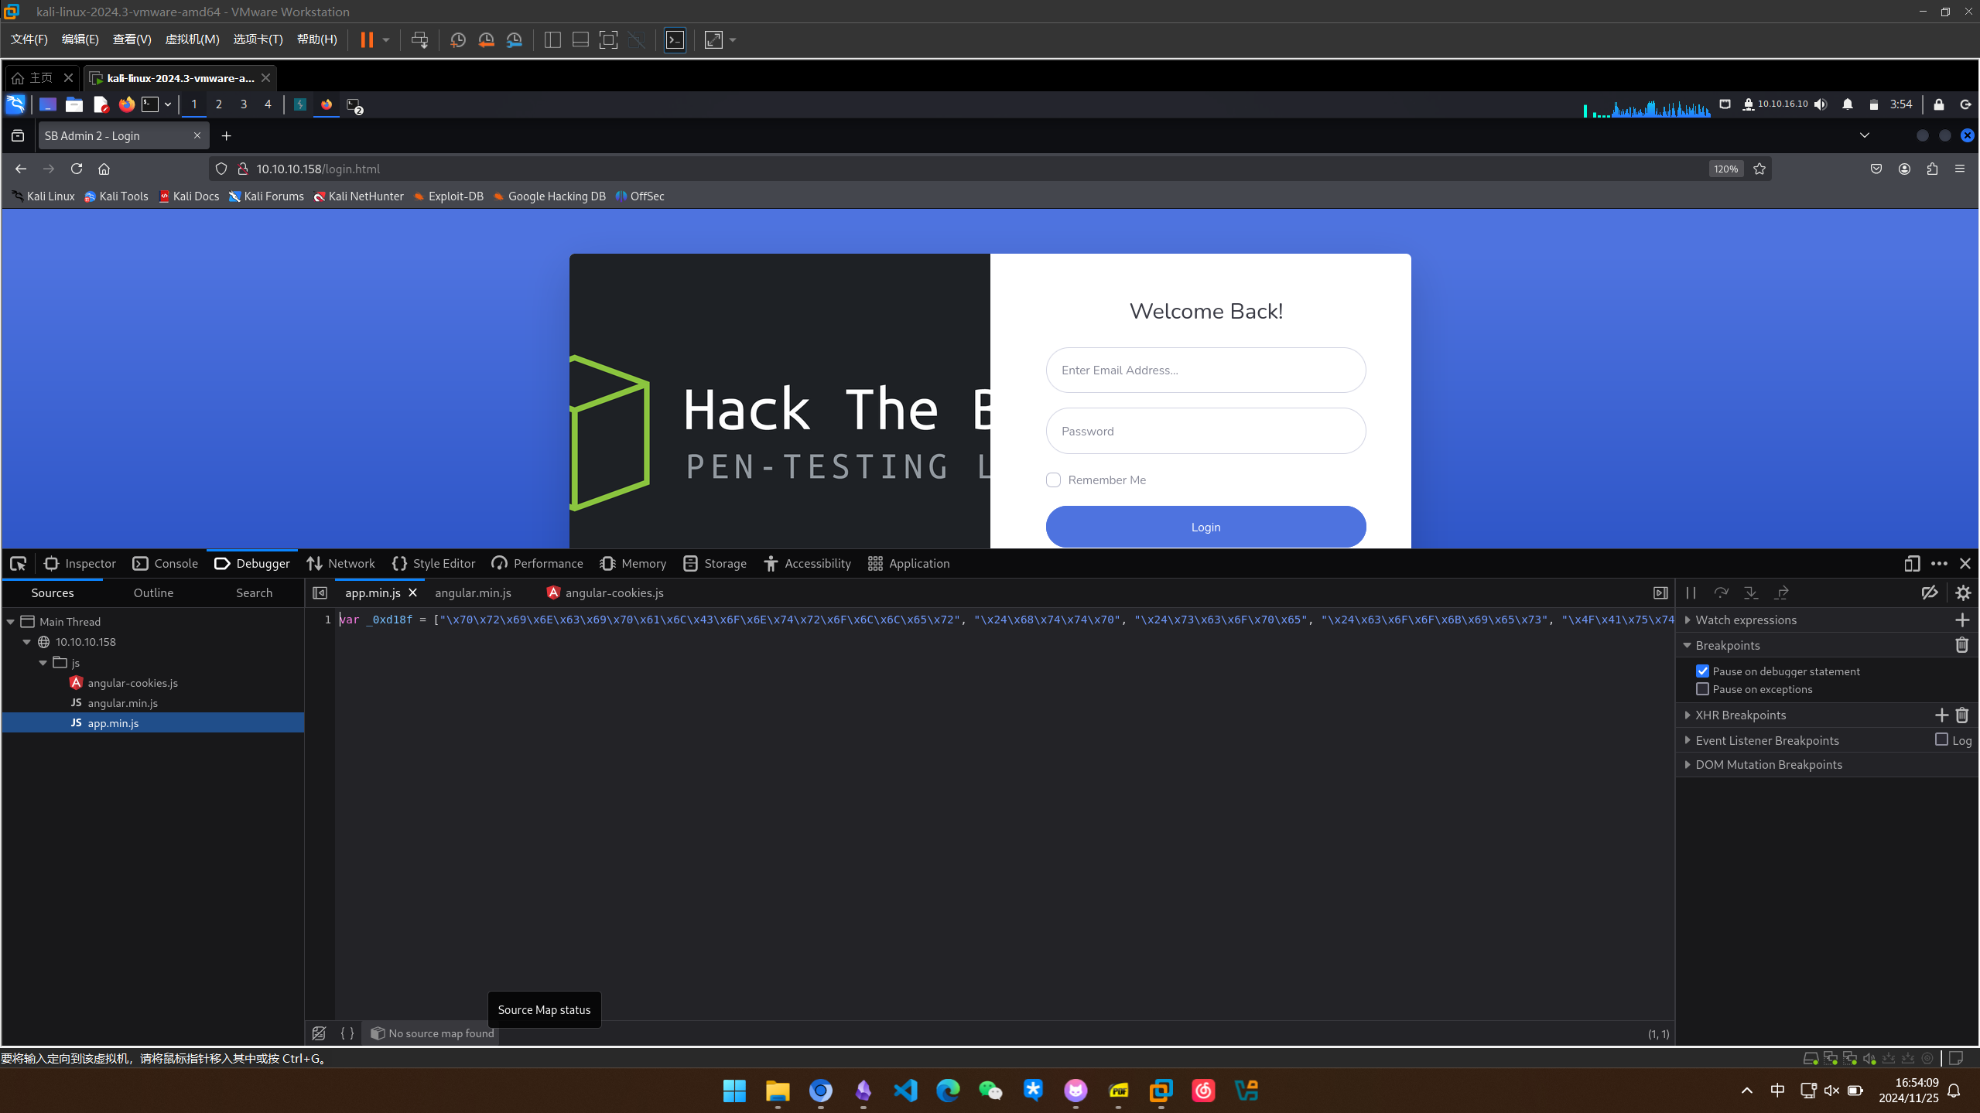Click the pretty print braces icon
Viewport: 1980px width, 1113px height.
[347, 1033]
